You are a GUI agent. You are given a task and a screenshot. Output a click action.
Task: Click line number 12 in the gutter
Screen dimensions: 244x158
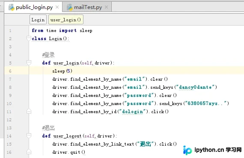pyautogui.click(x=9, y=120)
